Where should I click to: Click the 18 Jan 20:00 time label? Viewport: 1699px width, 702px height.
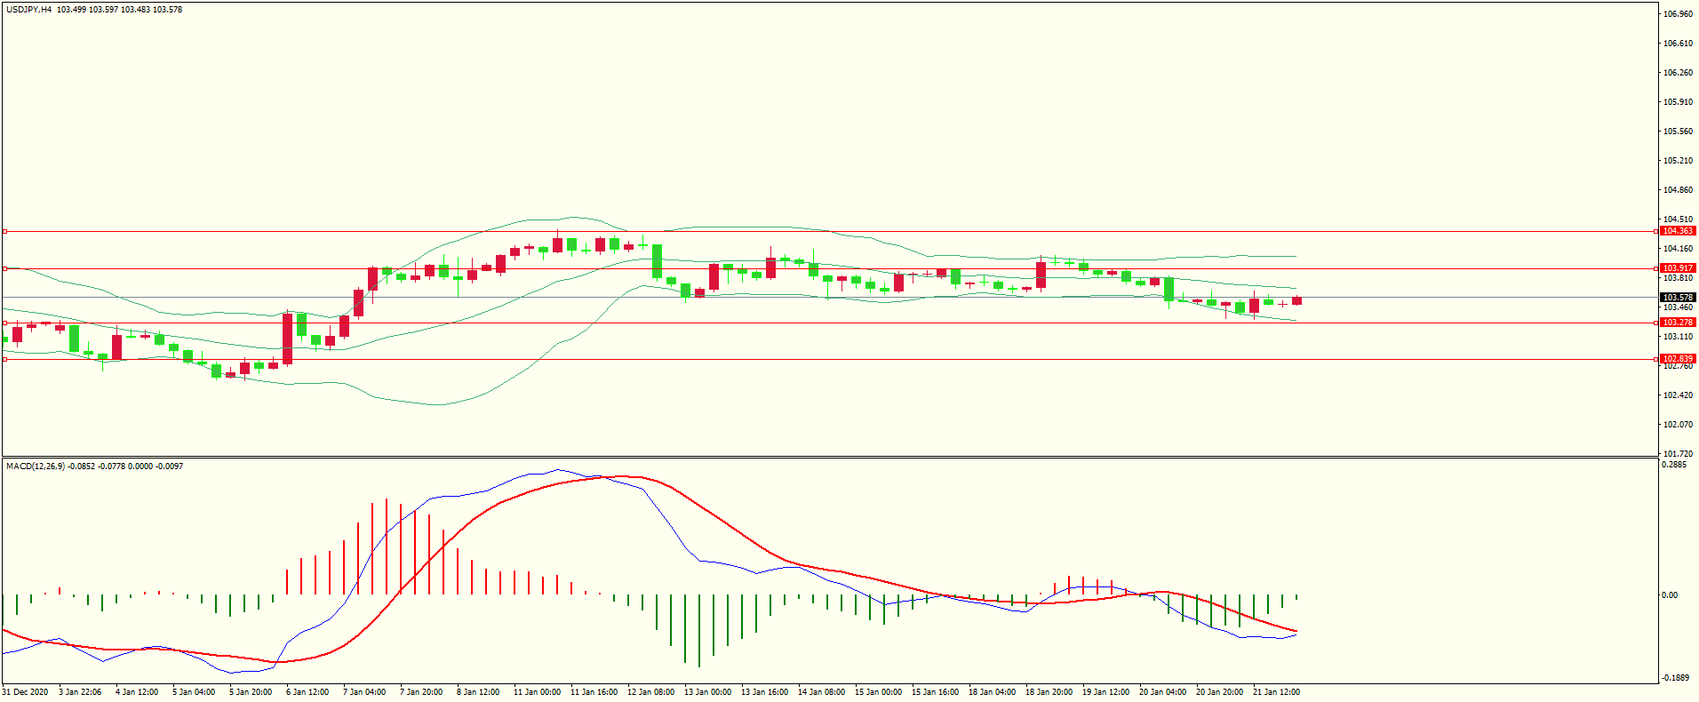click(1049, 692)
